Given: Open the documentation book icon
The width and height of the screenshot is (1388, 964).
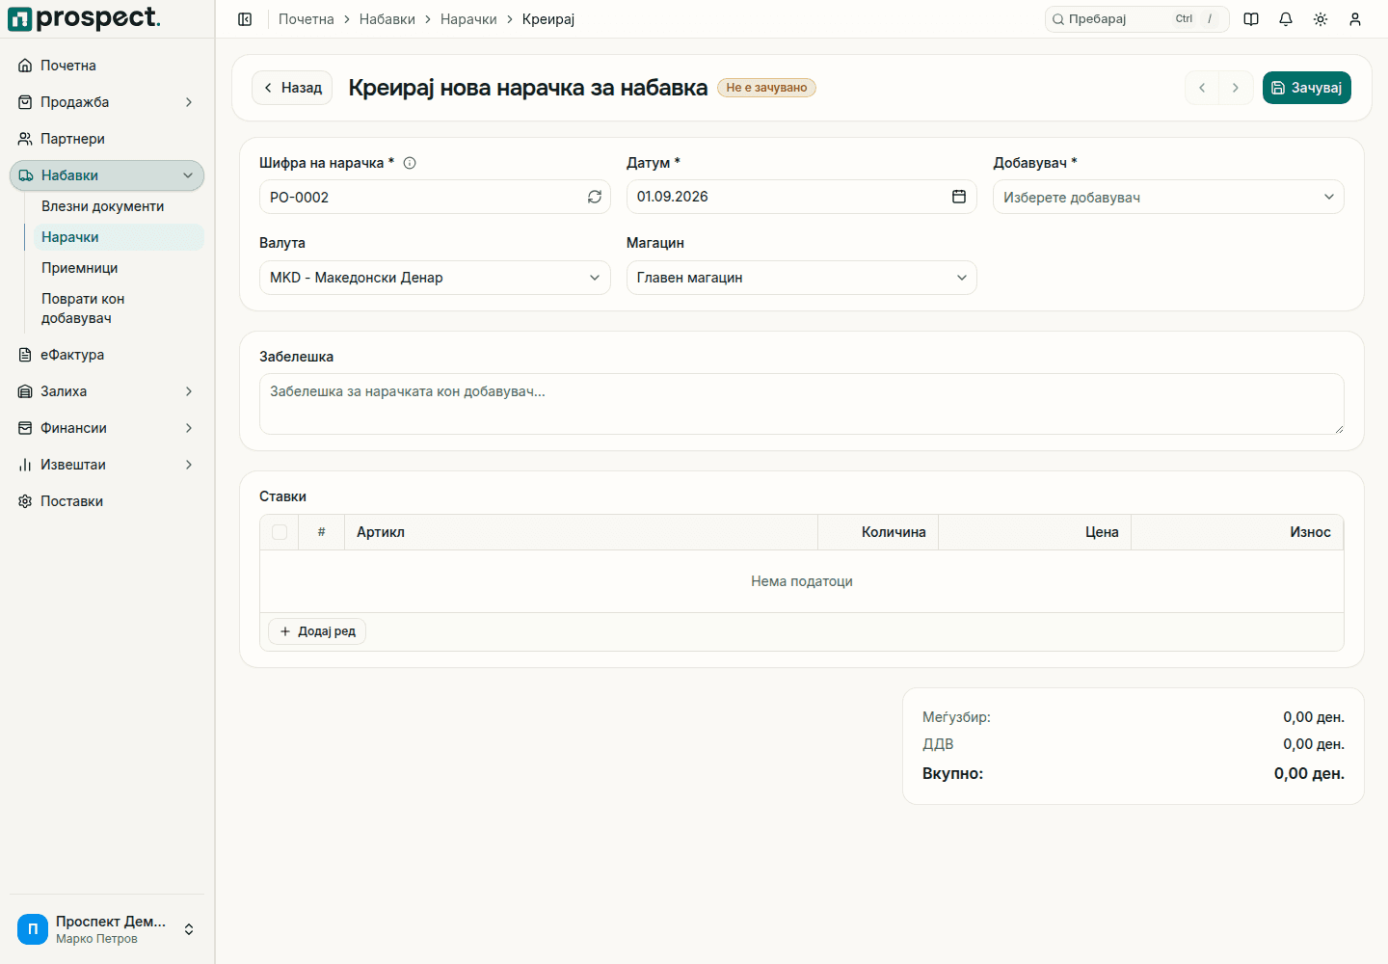Looking at the screenshot, I should 1251,19.
